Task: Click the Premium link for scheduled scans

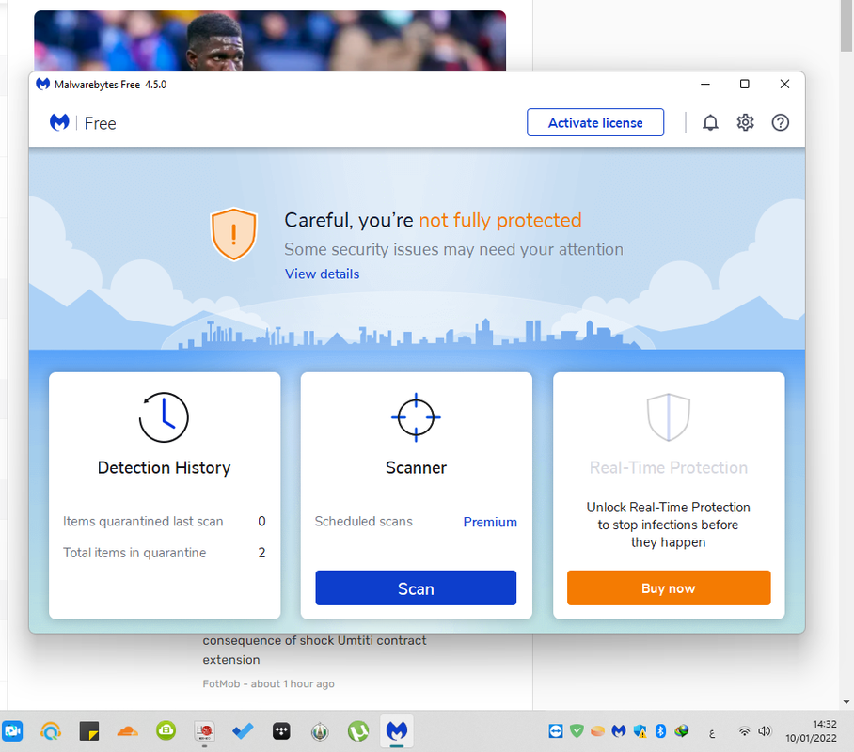Action: pyautogui.click(x=490, y=522)
